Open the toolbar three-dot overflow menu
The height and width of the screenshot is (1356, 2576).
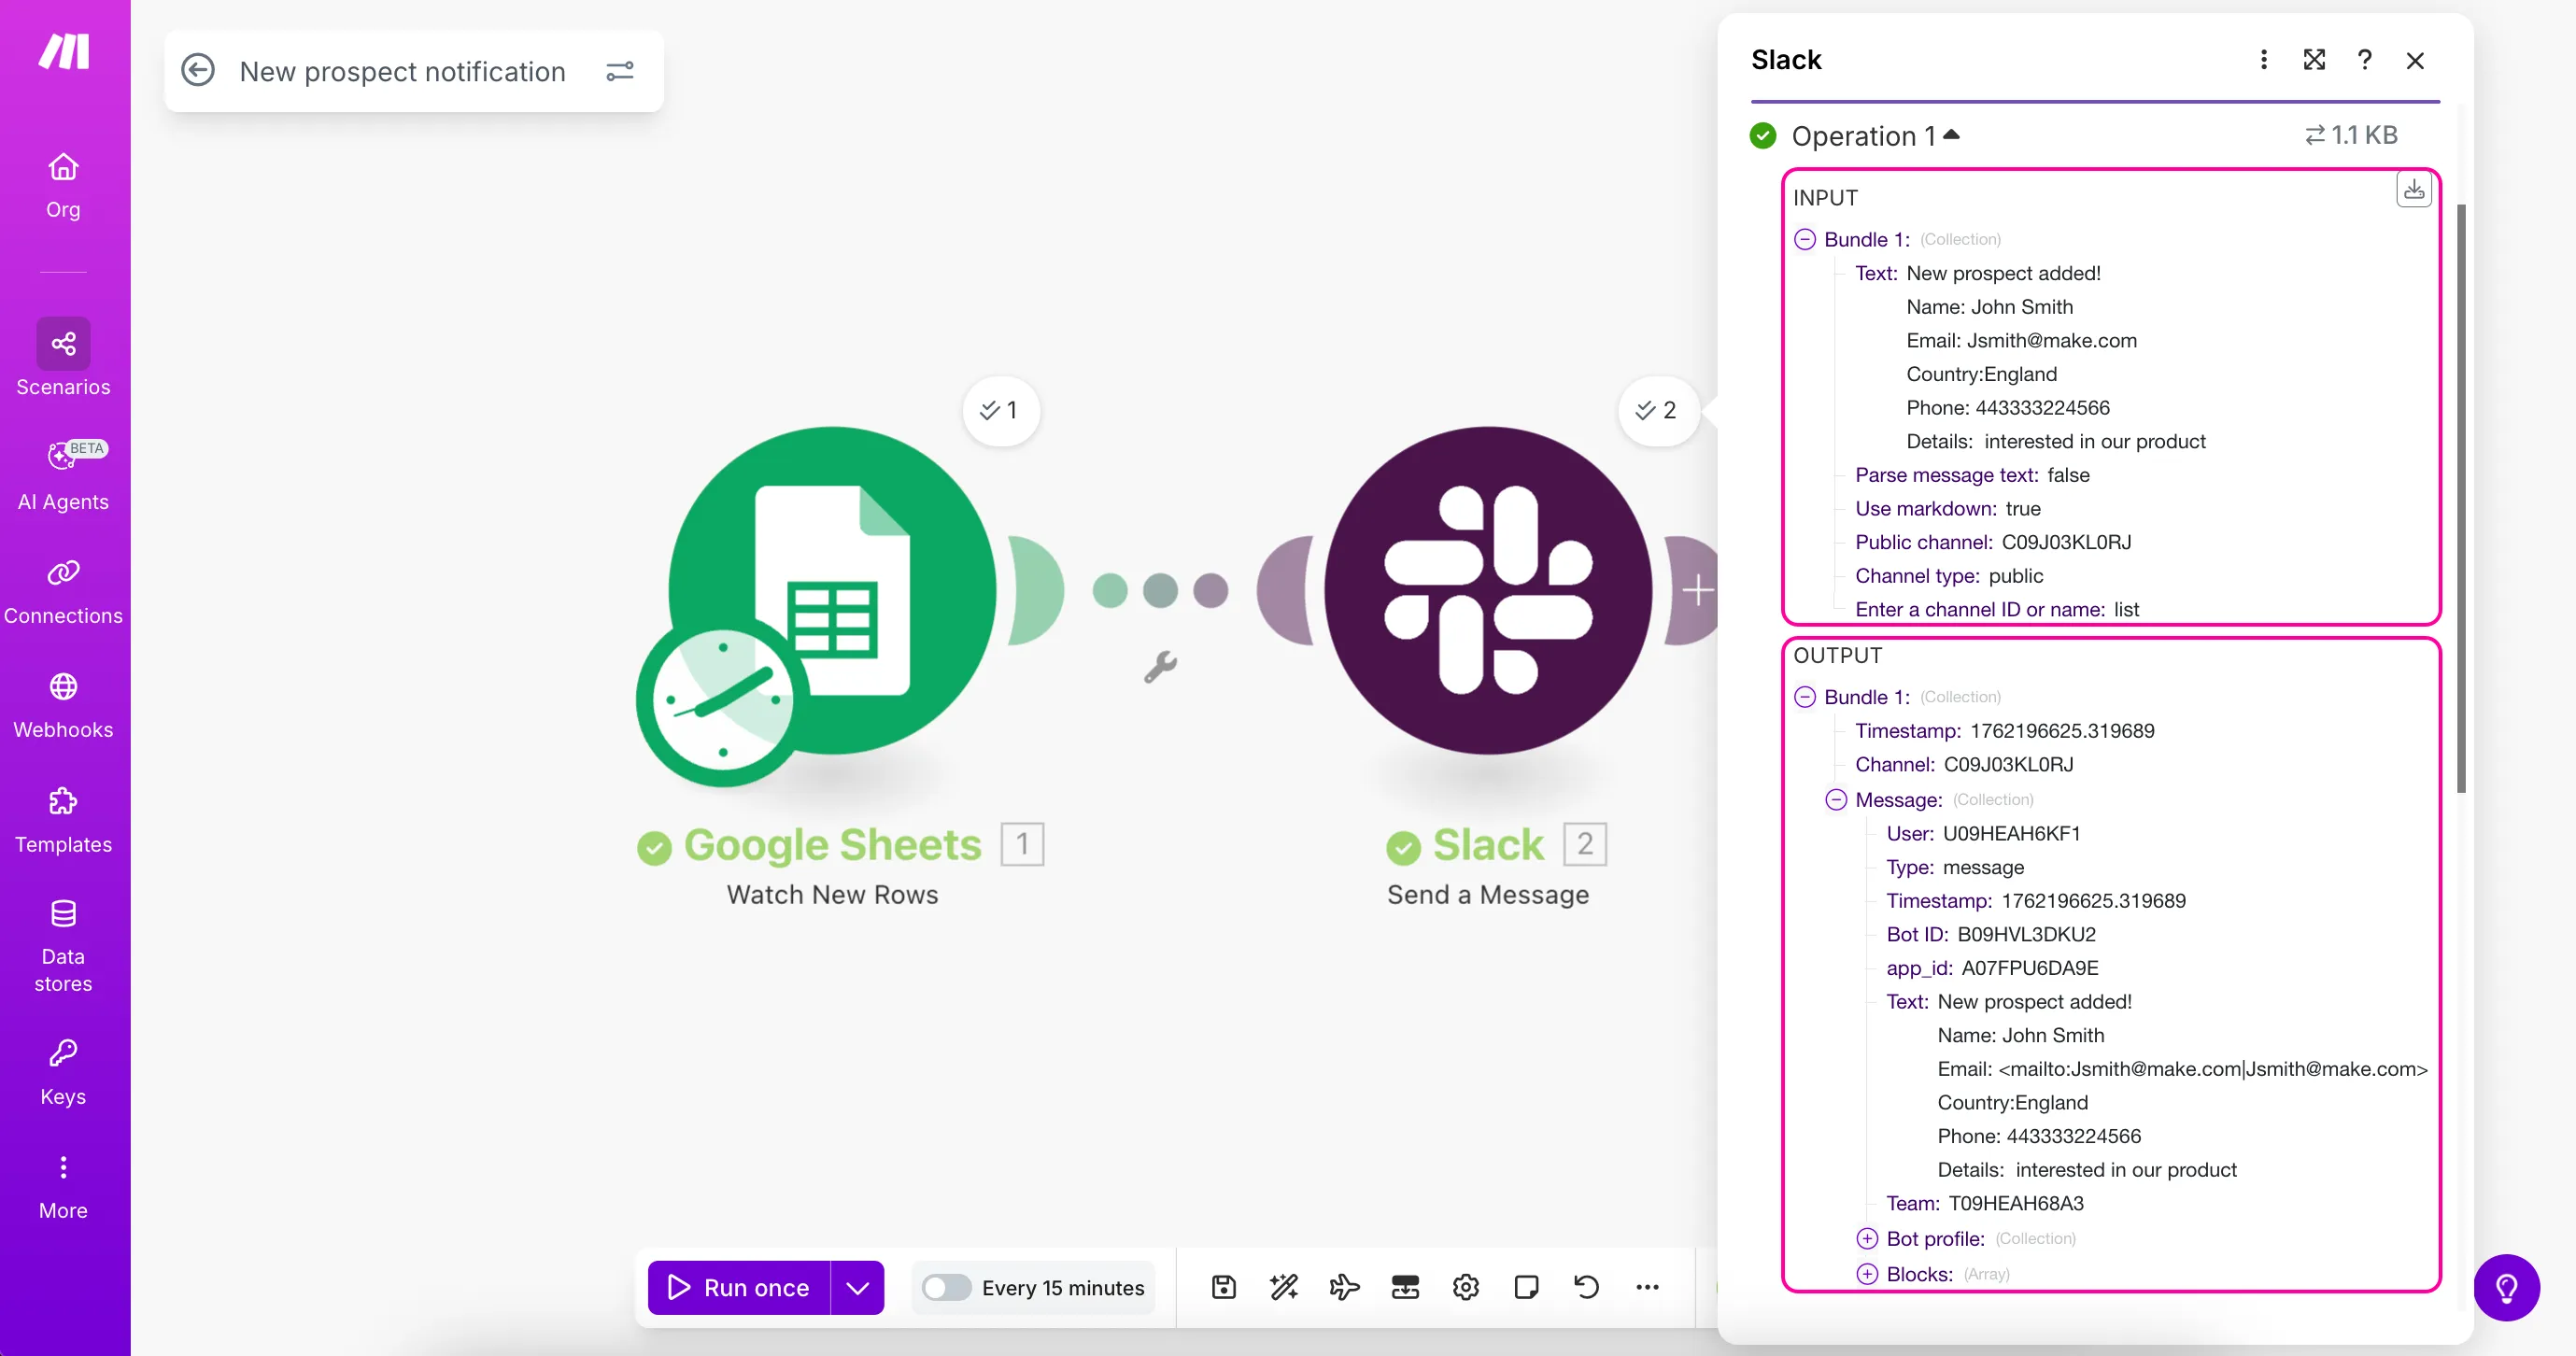click(1647, 1287)
